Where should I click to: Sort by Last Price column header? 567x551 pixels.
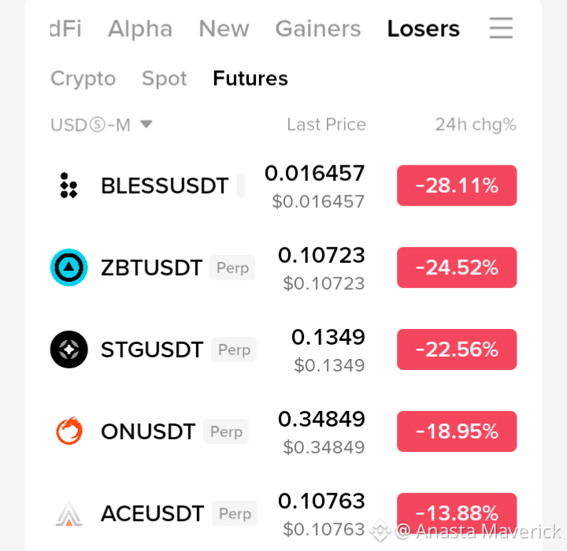tap(327, 124)
